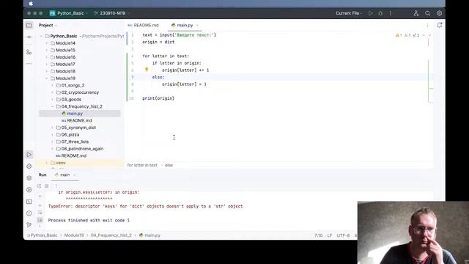The width and height of the screenshot is (469, 264).
Task: Select the 07_three_lists folder
Action: pyautogui.click(x=75, y=142)
